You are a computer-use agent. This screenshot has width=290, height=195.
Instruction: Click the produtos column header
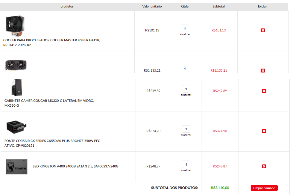[x=67, y=7]
